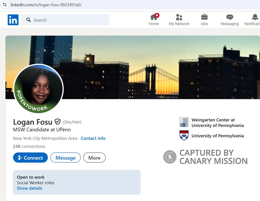Click the Message button
The image size is (260, 201).
[66, 157]
